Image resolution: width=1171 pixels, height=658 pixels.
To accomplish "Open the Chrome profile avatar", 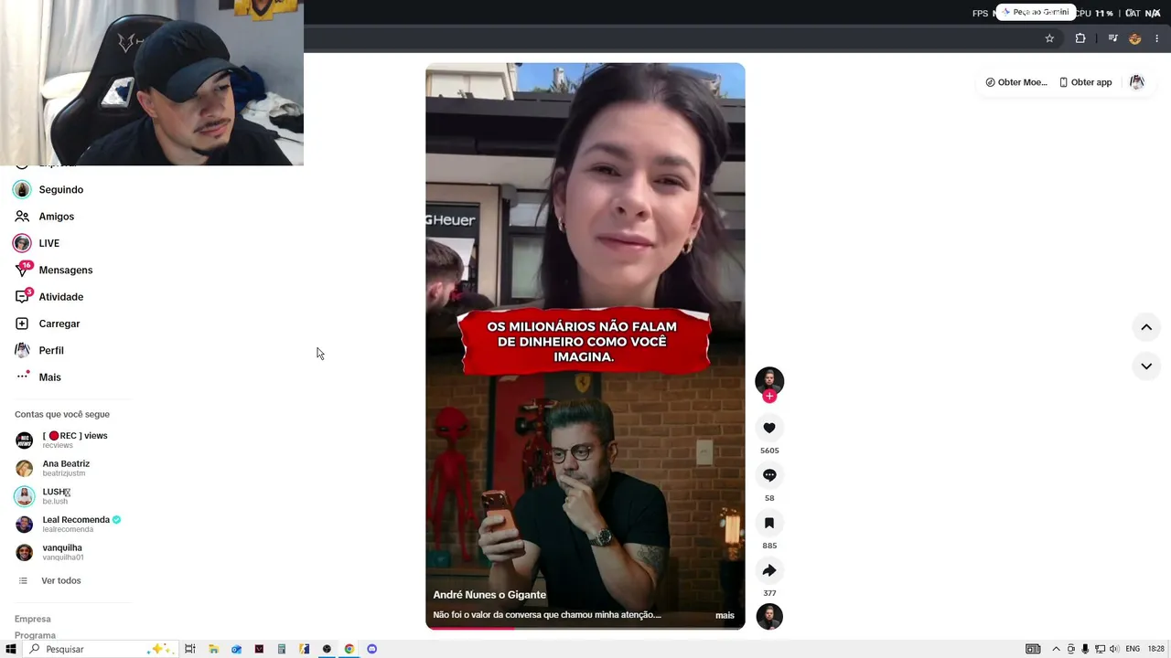I will (1134, 38).
